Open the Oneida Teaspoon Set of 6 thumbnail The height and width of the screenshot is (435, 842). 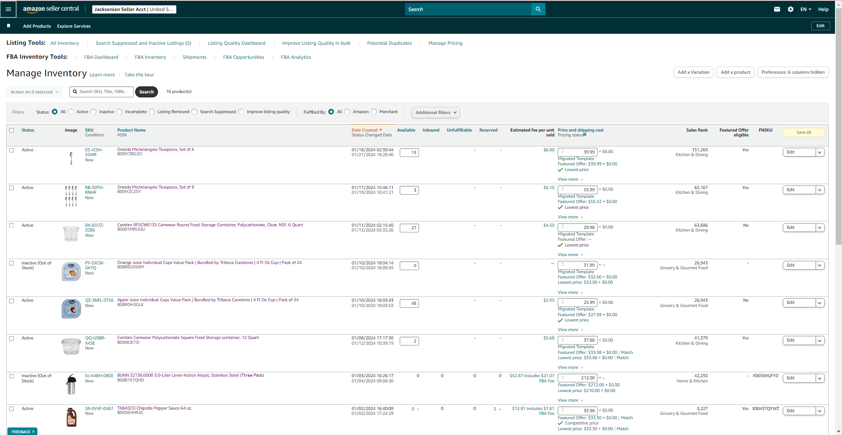pos(71,158)
